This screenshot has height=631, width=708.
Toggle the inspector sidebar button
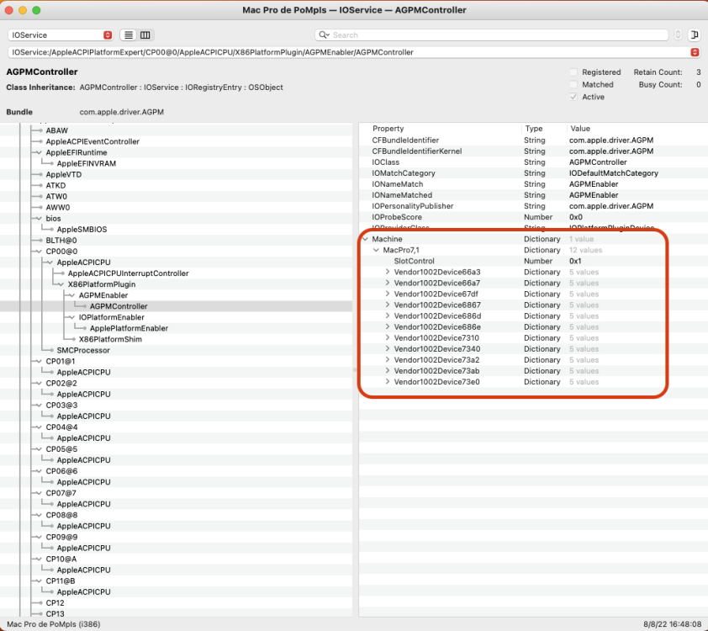694,34
